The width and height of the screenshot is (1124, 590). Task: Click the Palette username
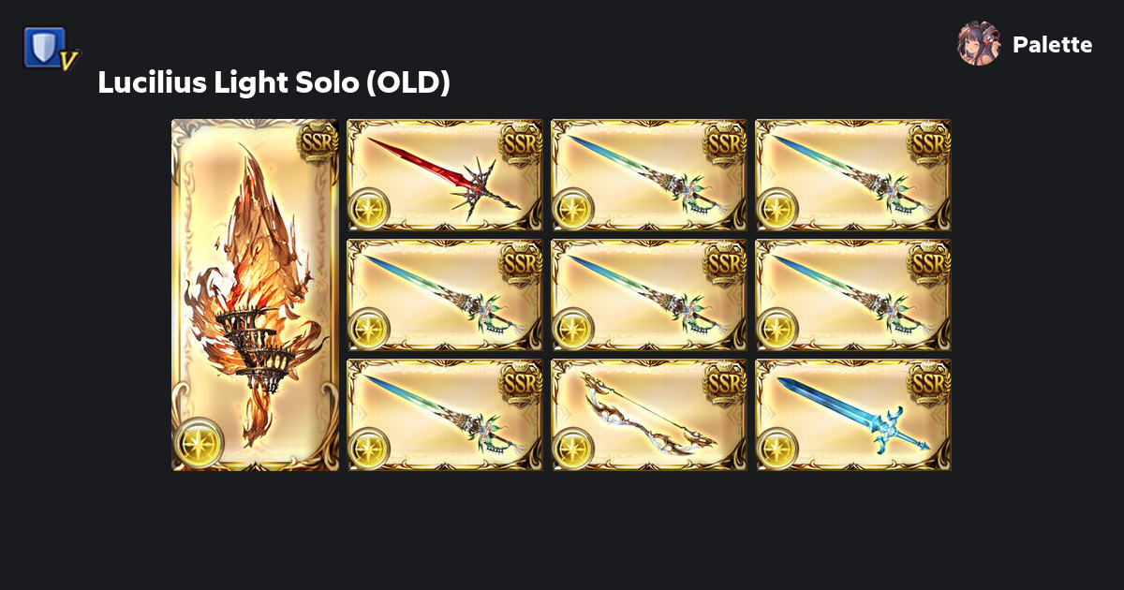tap(1052, 45)
